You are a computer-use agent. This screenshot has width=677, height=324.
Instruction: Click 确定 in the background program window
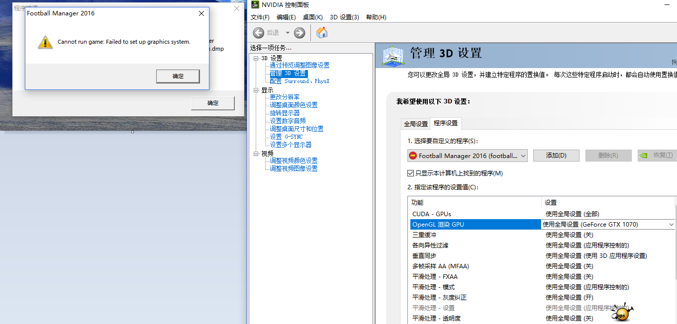[x=213, y=103]
